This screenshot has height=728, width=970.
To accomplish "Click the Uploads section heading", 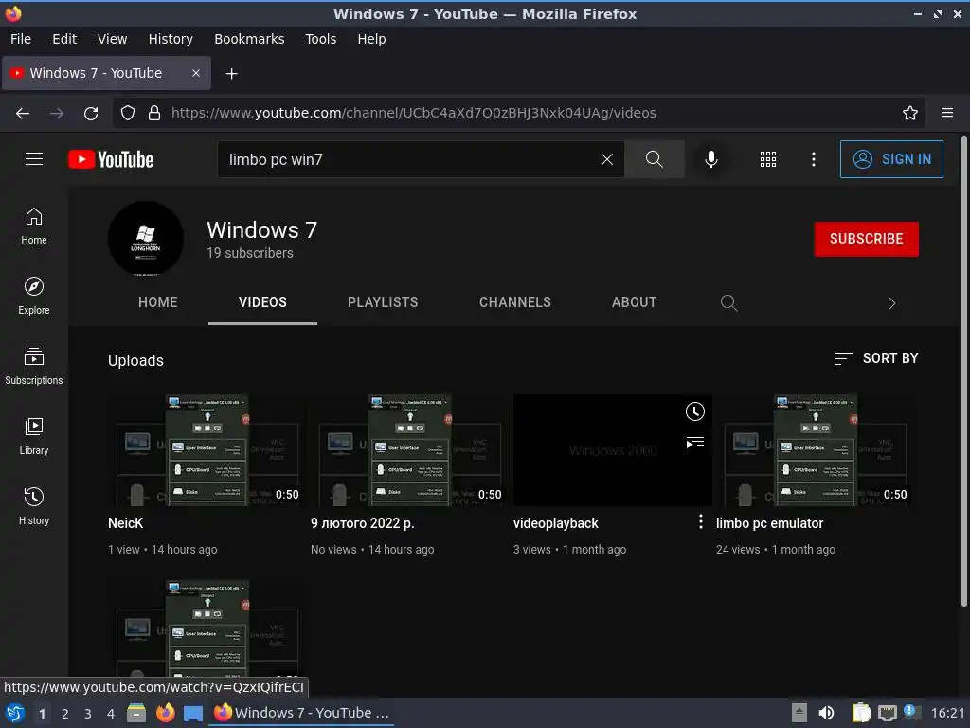I will (x=135, y=360).
